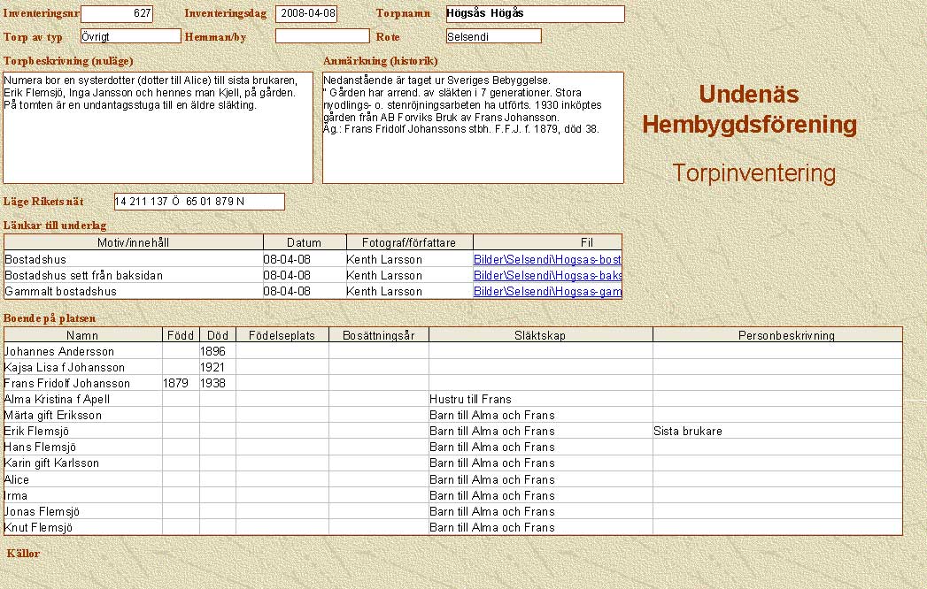Focus the Torp av typ field
The image size is (927, 589).
[x=130, y=36]
